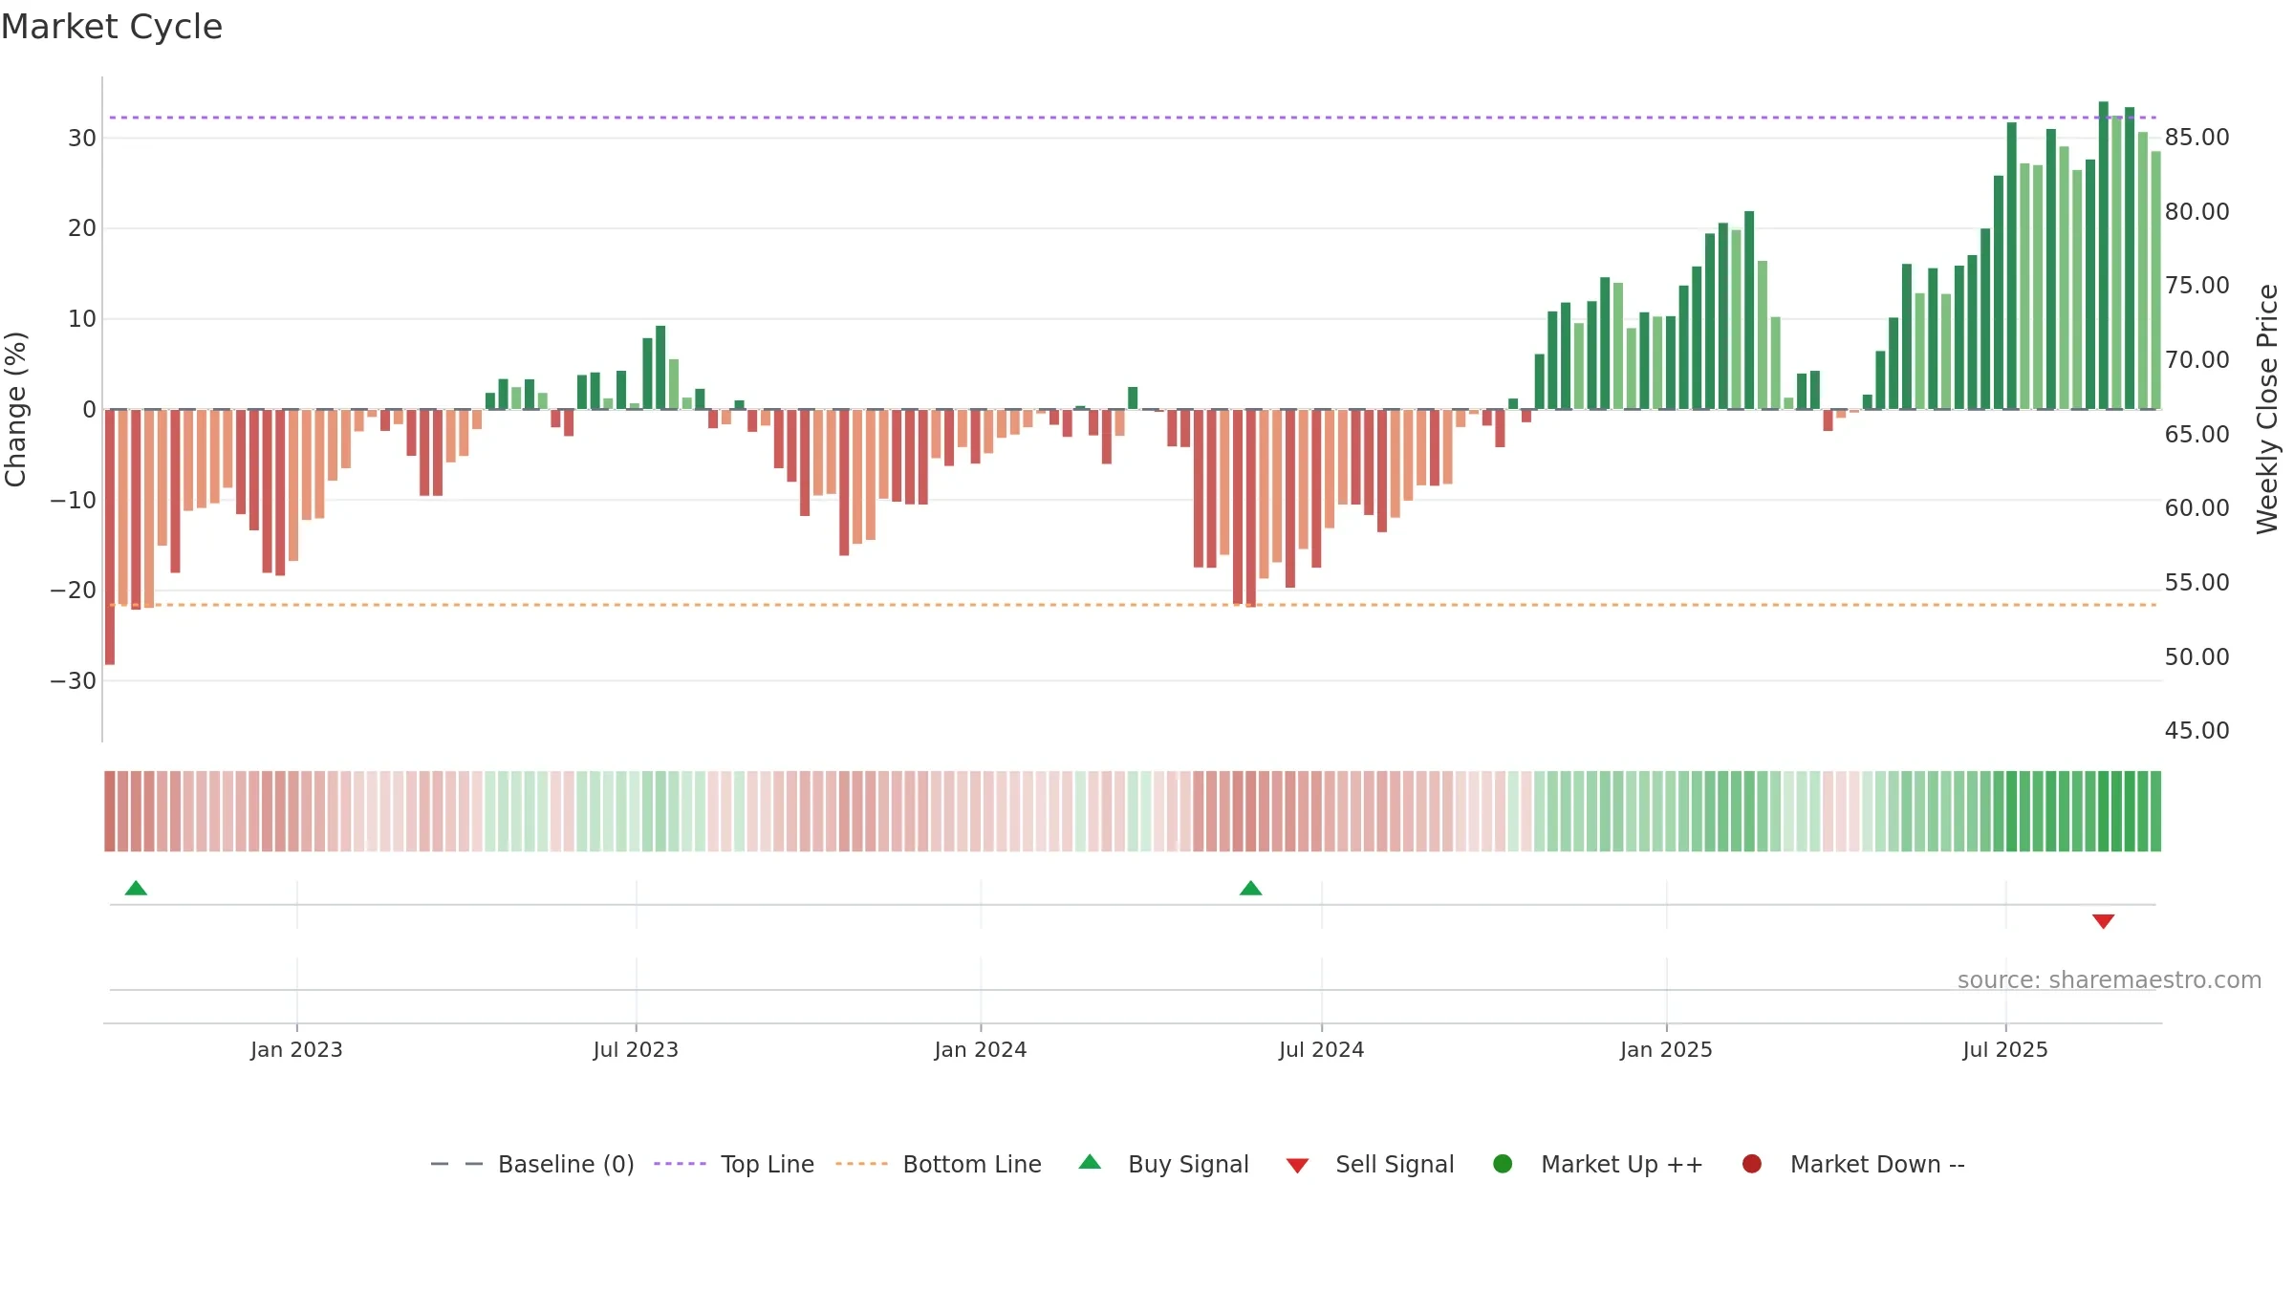
Task: Click the Jul 2025 x-axis label
Action: point(2005,1049)
